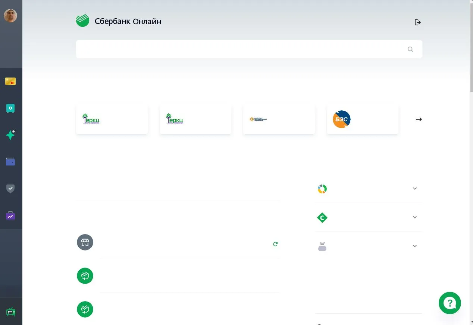Click the green TV icon in sidebar
The height and width of the screenshot is (325, 473).
click(11, 312)
